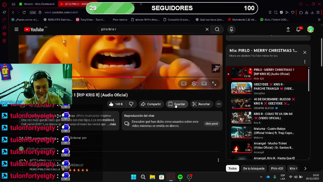Open the YouTube notifications bell
Viewport: 323px width, 182px height.
click(299, 29)
